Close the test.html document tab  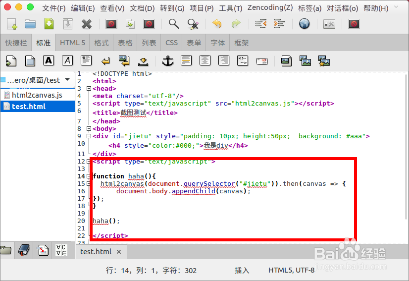(119, 252)
